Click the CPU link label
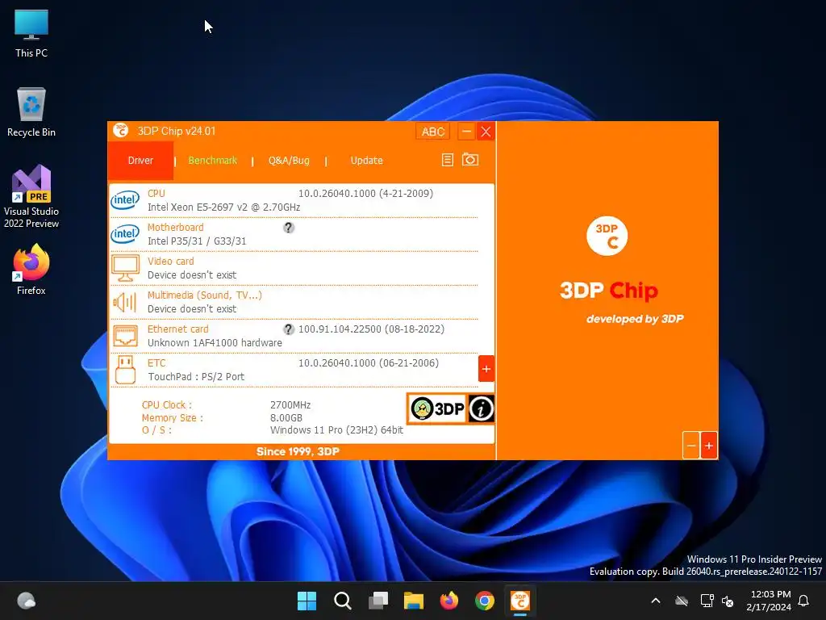 click(156, 194)
